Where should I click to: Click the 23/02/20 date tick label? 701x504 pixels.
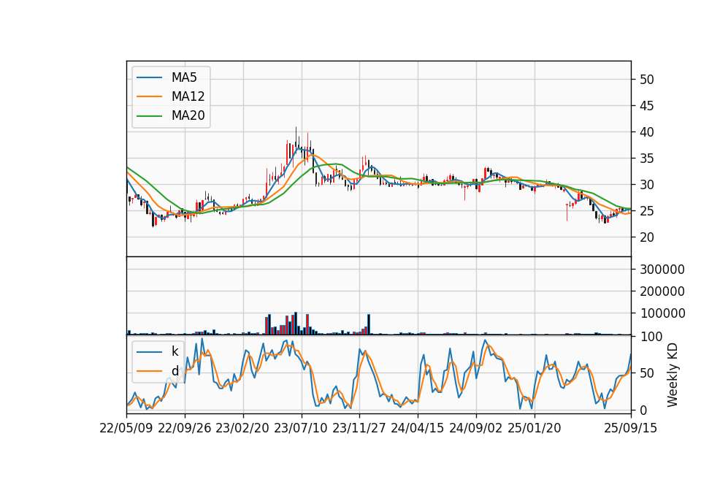coord(242,428)
